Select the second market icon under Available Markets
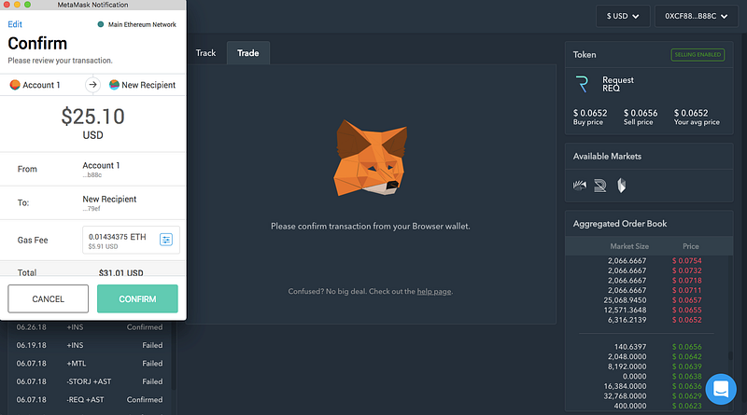The width and height of the screenshot is (747, 415). click(x=600, y=186)
